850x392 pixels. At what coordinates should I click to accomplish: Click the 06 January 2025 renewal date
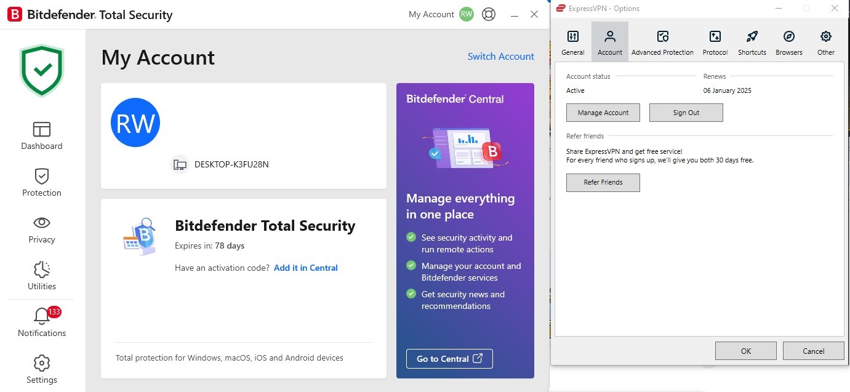point(728,90)
